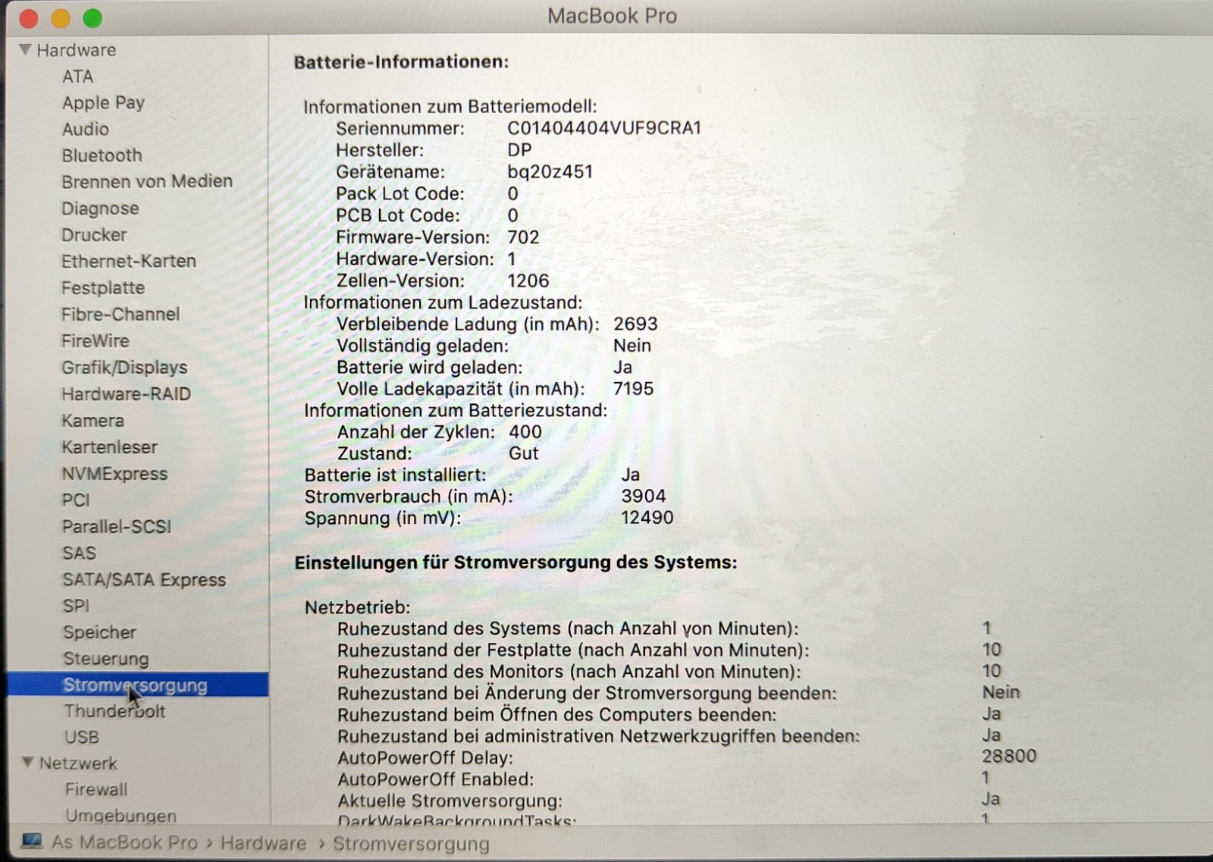Select Kartenleser in the sidebar
Image resolution: width=1213 pixels, height=862 pixels.
(110, 447)
